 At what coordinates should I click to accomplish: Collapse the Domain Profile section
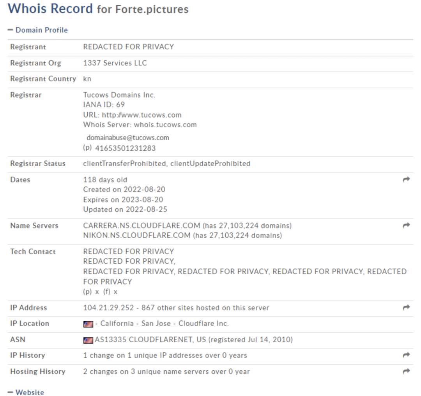pos(37,30)
